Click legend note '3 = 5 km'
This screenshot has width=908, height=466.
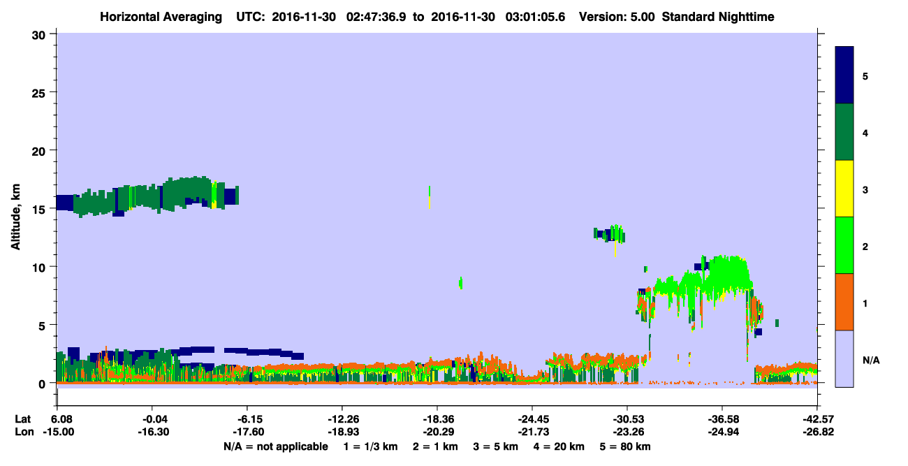496,446
